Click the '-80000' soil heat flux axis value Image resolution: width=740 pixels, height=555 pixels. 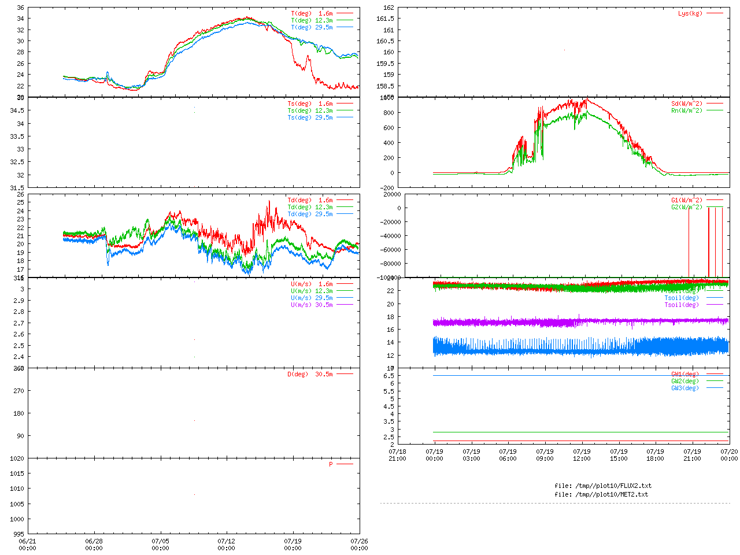(x=390, y=264)
